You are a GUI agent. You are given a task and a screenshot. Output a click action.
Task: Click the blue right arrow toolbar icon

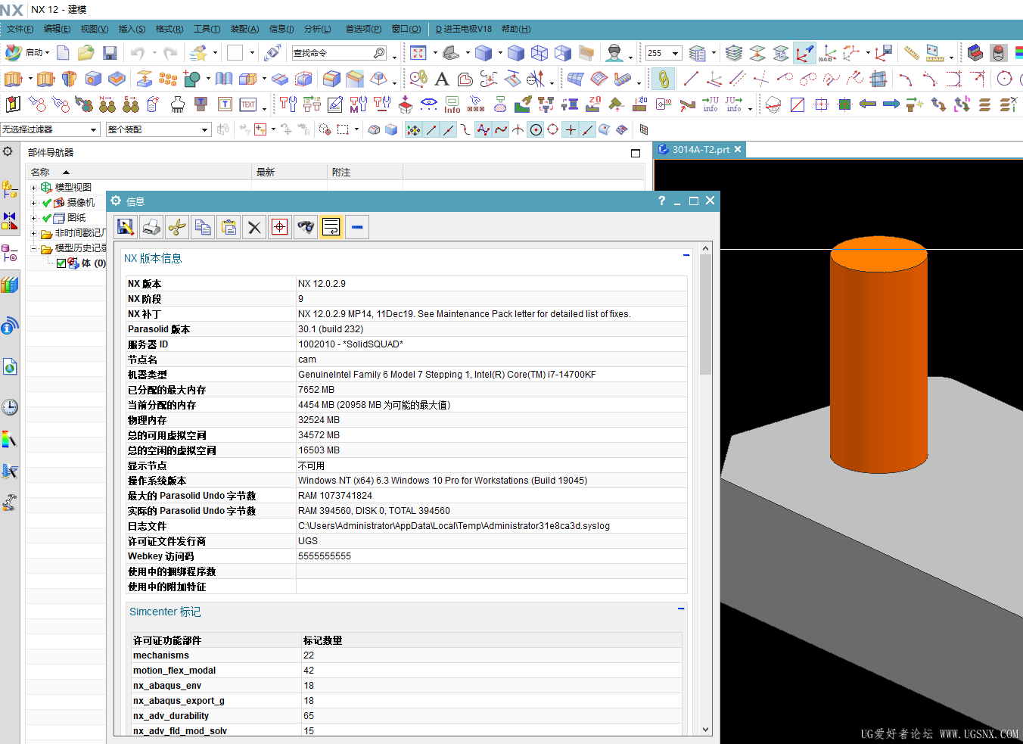[891, 104]
